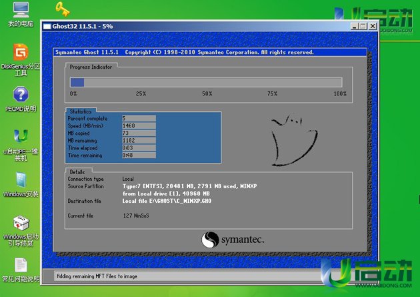The width and height of the screenshot is (420, 297).
Task: Click the Time remaining value 0:48
Action: 139,155
